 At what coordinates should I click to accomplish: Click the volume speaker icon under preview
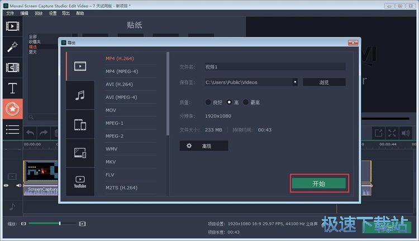[x=406, y=133]
